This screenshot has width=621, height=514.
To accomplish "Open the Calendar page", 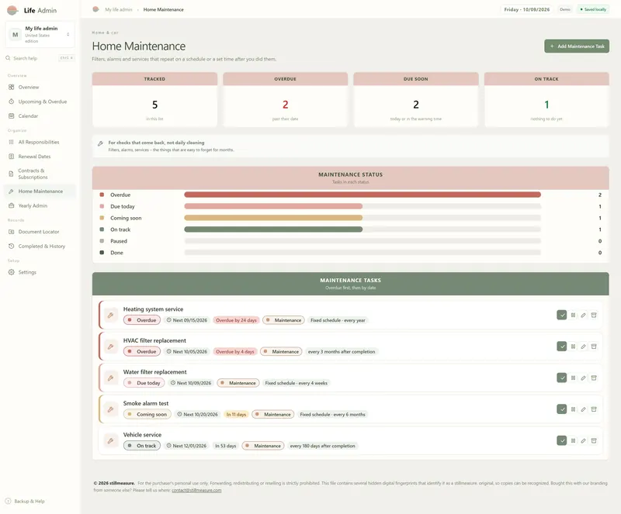I will pos(40,116).
